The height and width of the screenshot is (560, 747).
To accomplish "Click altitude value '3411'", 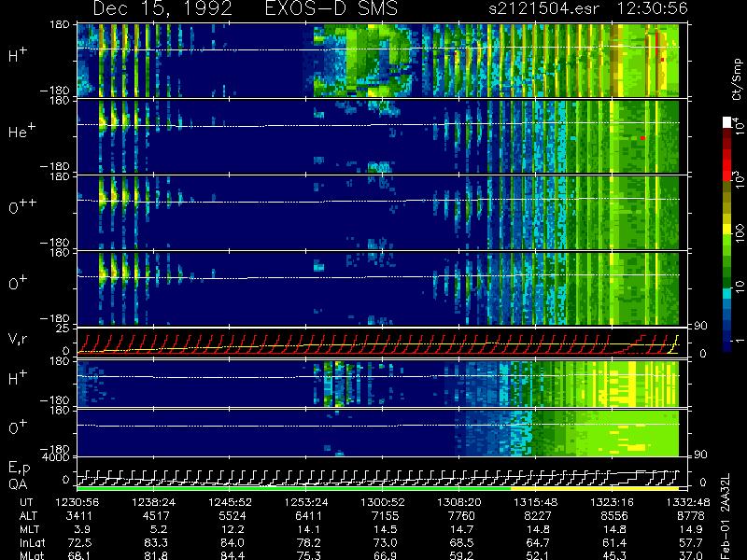I will [x=79, y=516].
